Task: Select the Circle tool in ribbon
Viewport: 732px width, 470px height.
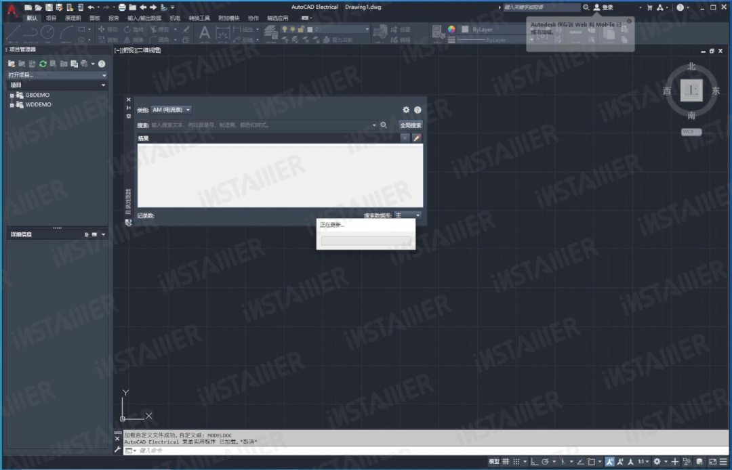Action: [x=47, y=32]
